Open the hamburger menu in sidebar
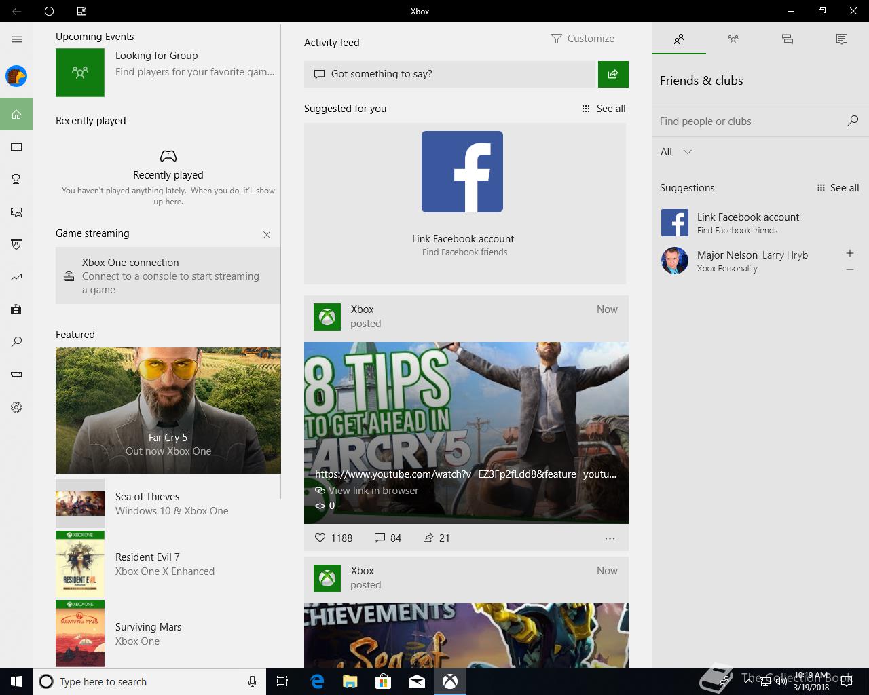Viewport: 869px width, 695px height. click(16, 39)
